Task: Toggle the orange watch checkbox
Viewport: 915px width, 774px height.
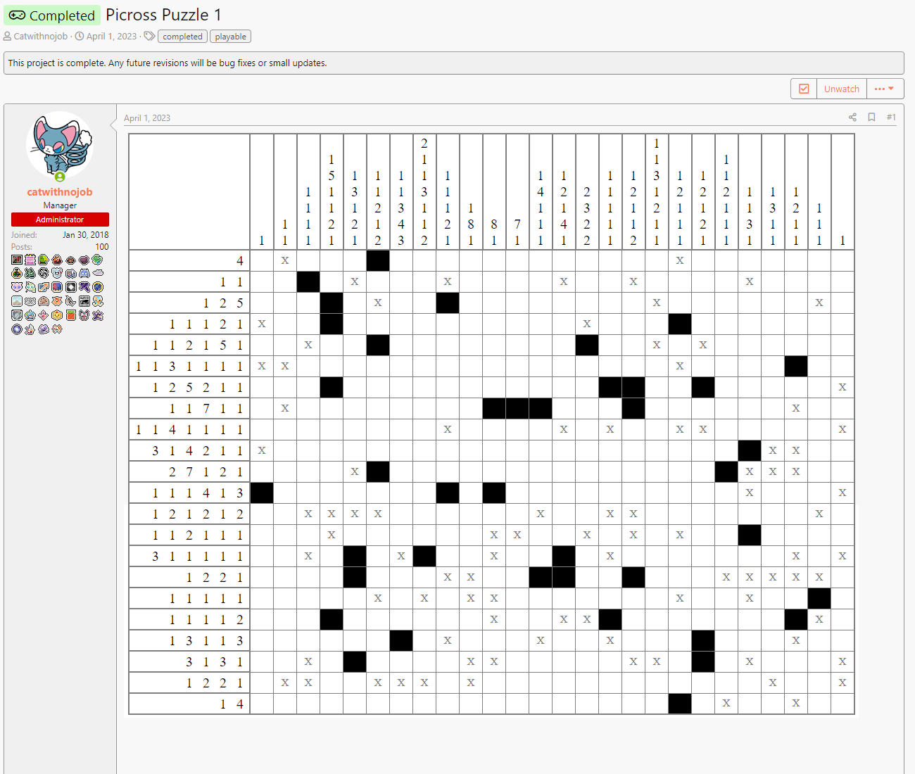Action: pyautogui.click(x=804, y=89)
